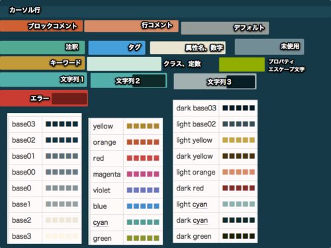Click the dark yellow color squares
This screenshot has height=248, width=331.
(x=238, y=156)
